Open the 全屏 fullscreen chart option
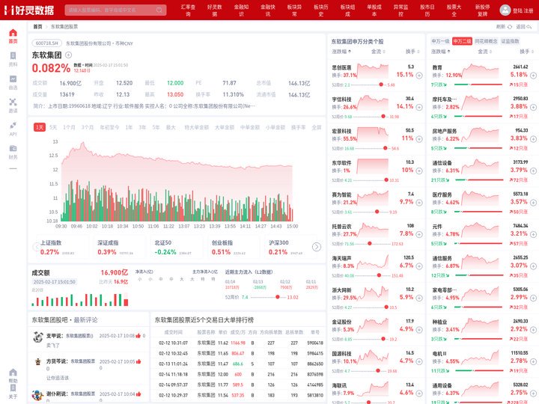This screenshot has width=539, height=404. pyautogui.click(x=316, y=127)
